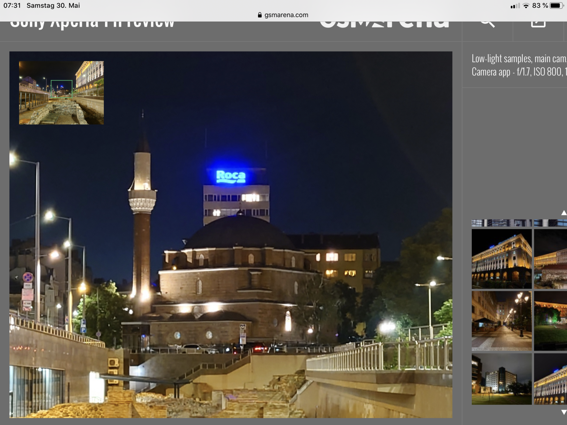This screenshot has height=425, width=567.
Task: Tap the Sony Xperia review title
Action: pos(92,25)
